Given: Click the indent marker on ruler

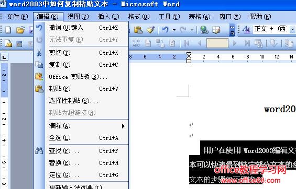Looking at the screenshot, I should coord(189,57).
